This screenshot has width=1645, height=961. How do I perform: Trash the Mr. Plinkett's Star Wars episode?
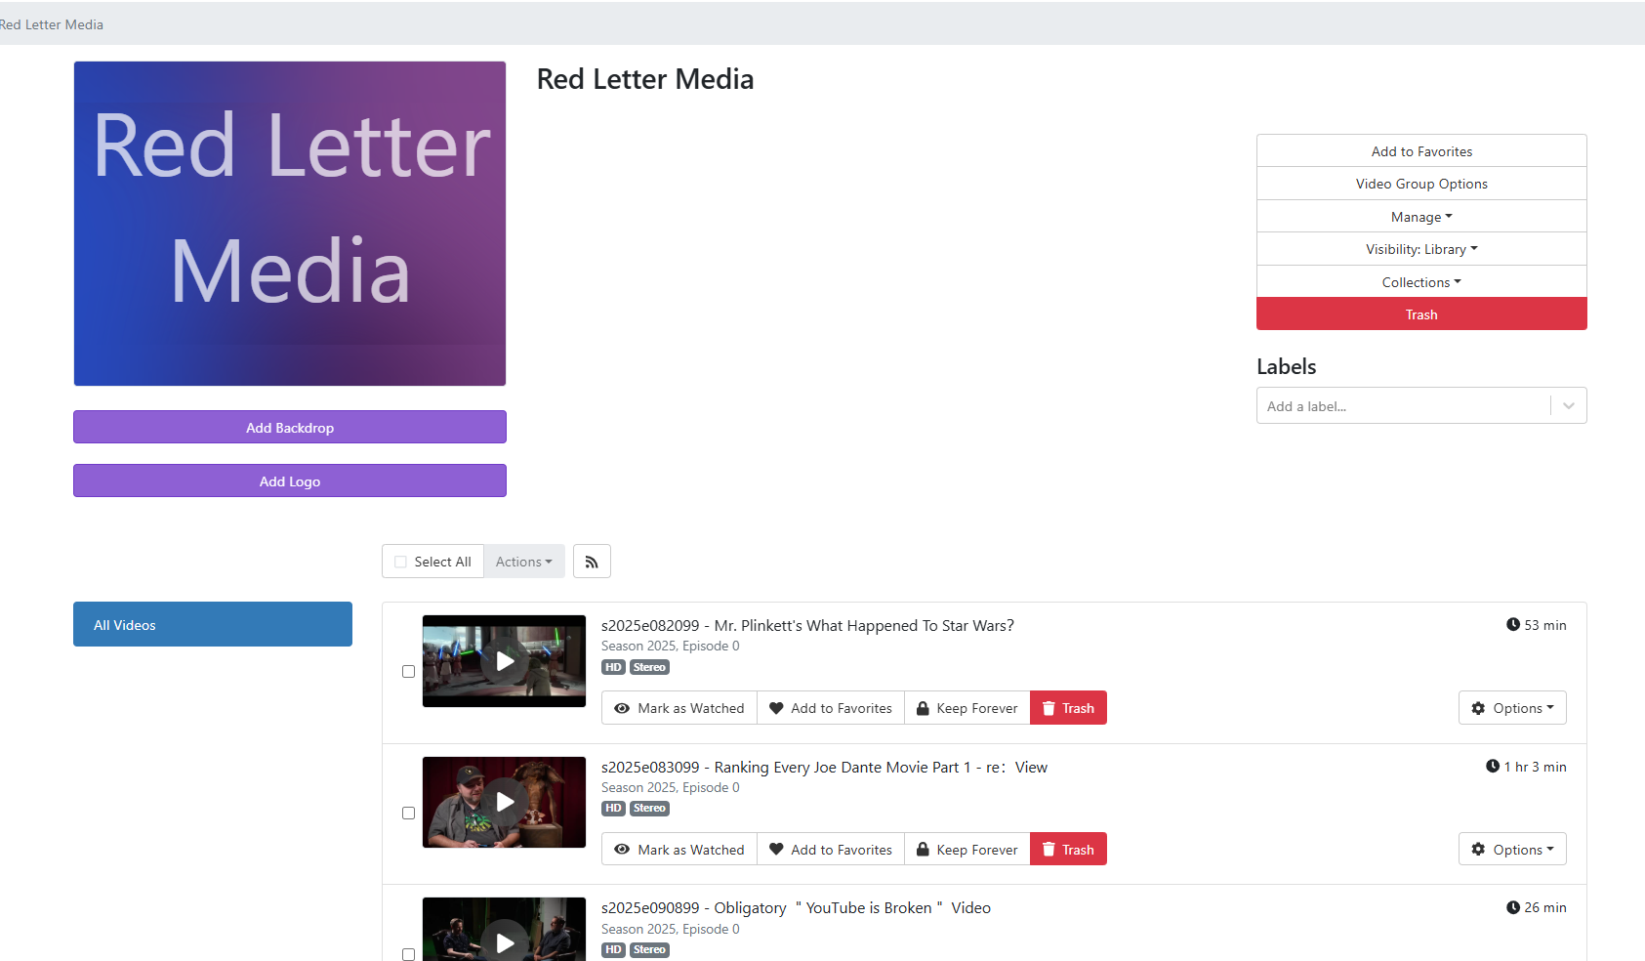click(1068, 708)
